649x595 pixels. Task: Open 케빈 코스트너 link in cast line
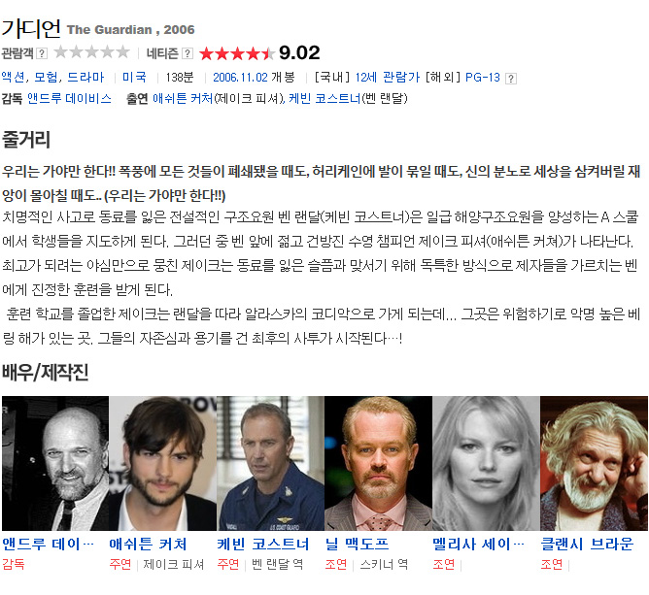(324, 98)
